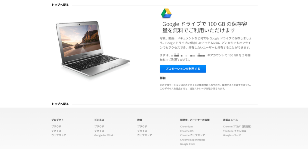Click トップへ戻る link above the Chromebook image
Screen dimensions: 308x149
coord(60,5)
